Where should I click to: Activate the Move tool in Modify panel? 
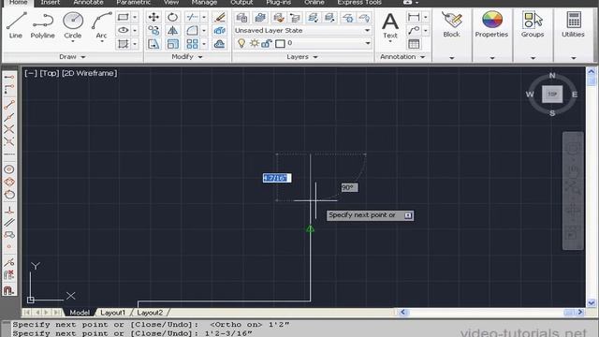[153, 17]
